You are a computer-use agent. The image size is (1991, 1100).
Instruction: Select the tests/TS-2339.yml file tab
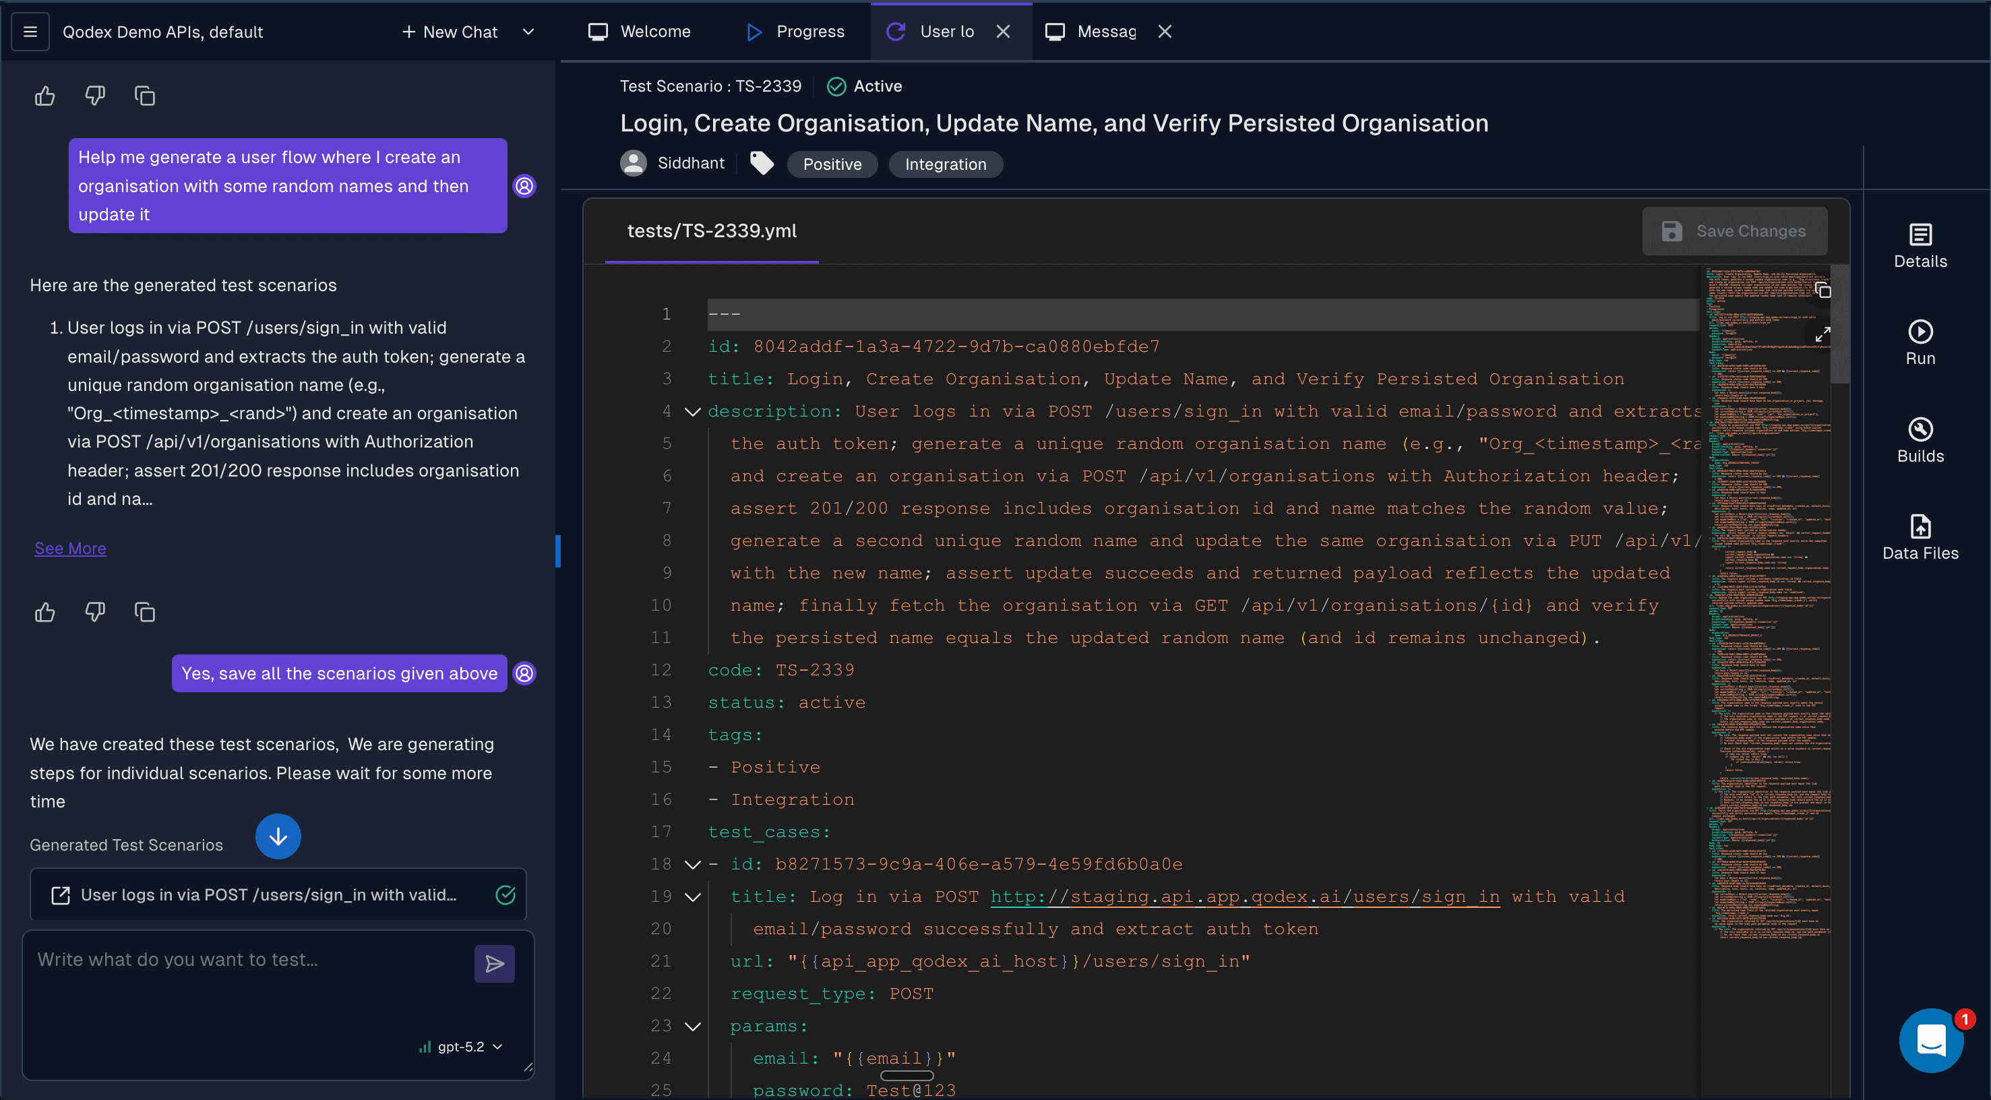point(712,231)
